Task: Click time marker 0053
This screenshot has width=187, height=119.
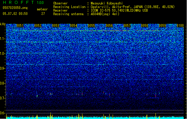Action: (x=56, y=26)
